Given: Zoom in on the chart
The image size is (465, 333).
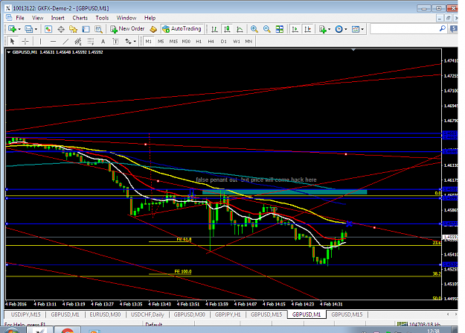Looking at the screenshot, I should click(x=254, y=29).
